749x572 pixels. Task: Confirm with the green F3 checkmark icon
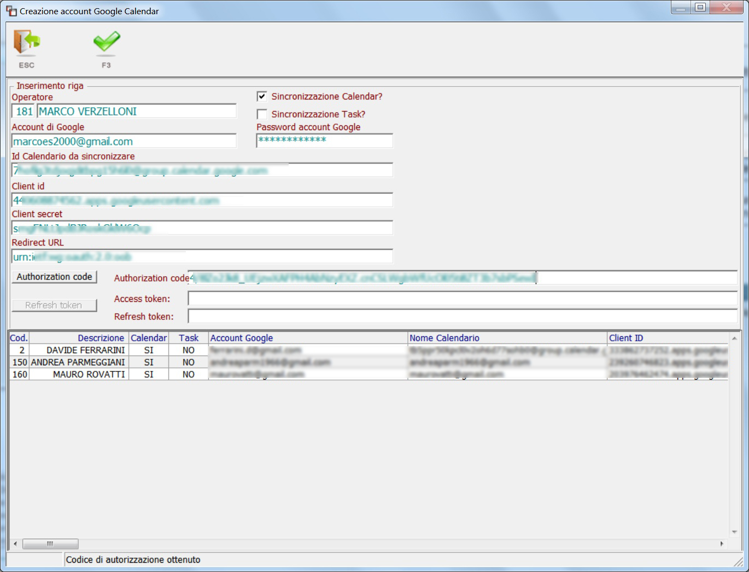coord(106,43)
